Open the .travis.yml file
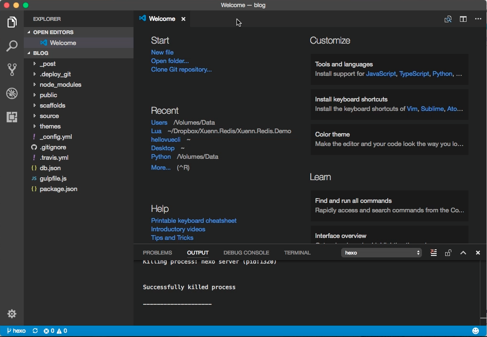This screenshot has height=337, width=487. coord(78,157)
